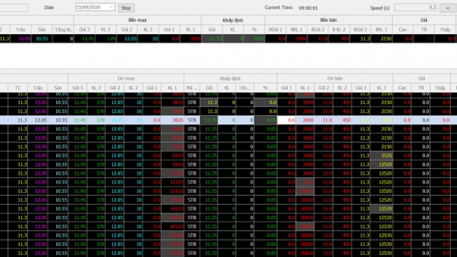Screen dimensions: 457x257
Task: Select 11.35 in the highlighted row
Action: 209,120
